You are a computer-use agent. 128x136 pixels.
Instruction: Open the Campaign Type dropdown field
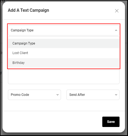tap(64, 30)
